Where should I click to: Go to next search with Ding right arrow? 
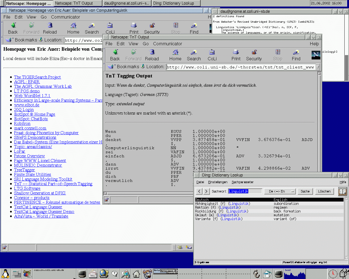(x=206, y=191)
